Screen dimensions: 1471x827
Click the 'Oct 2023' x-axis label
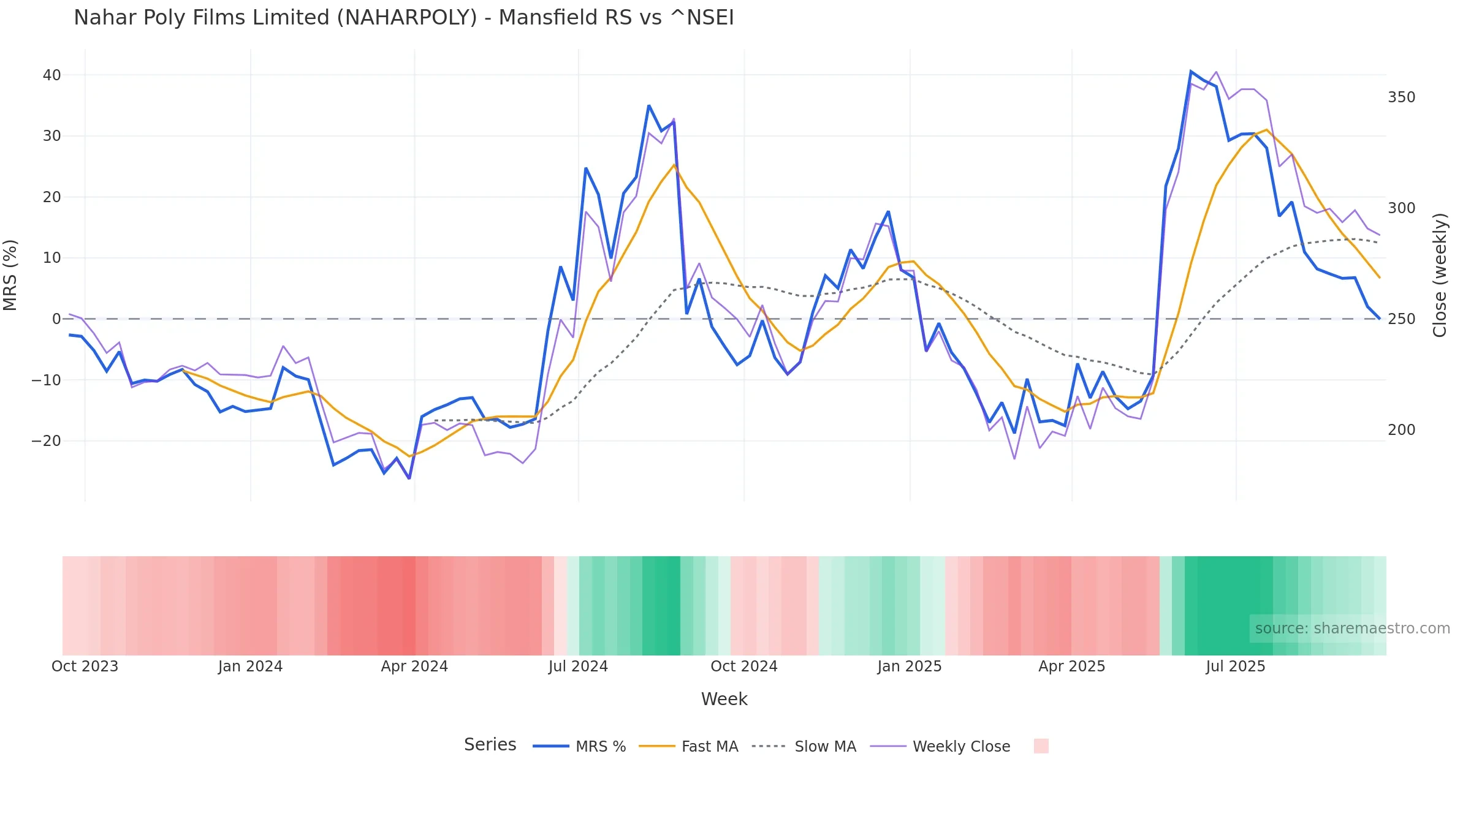(85, 667)
